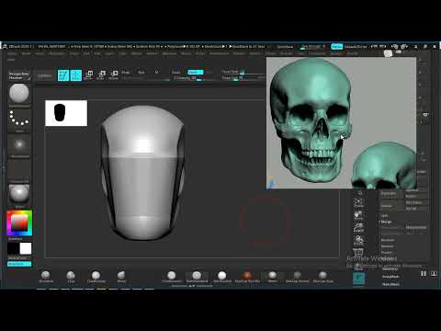Toggle the M material channel button

click(156, 73)
